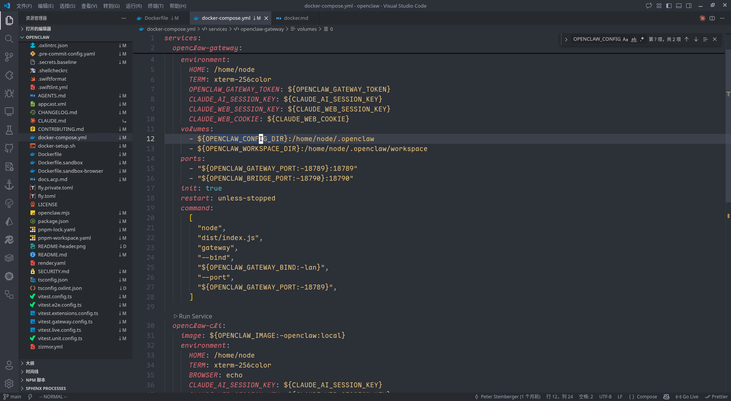Image resolution: width=731 pixels, height=401 pixels.
Task: Click UTF-8 encoding in status bar
Action: coord(605,396)
